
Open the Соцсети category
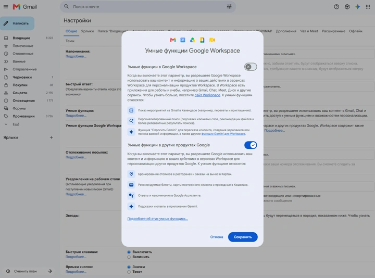[x=29, y=93]
